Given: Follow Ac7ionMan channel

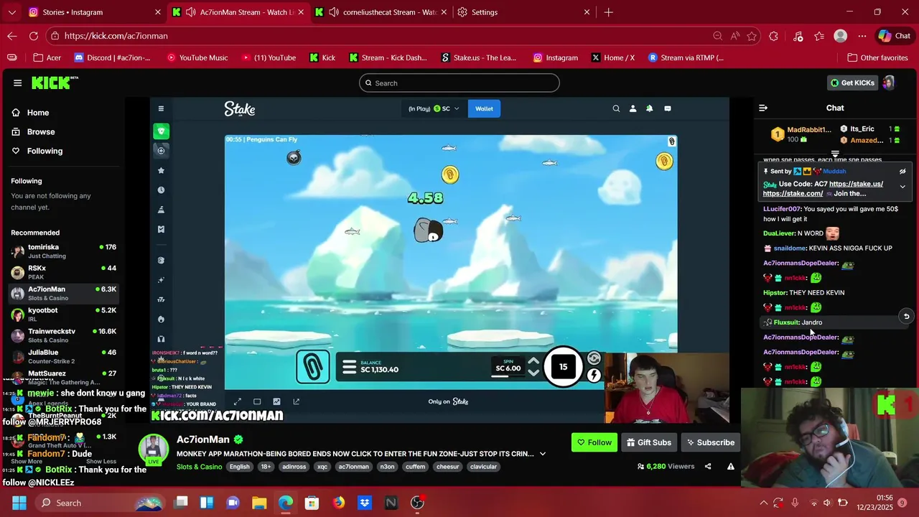Looking at the screenshot, I should pyautogui.click(x=594, y=442).
